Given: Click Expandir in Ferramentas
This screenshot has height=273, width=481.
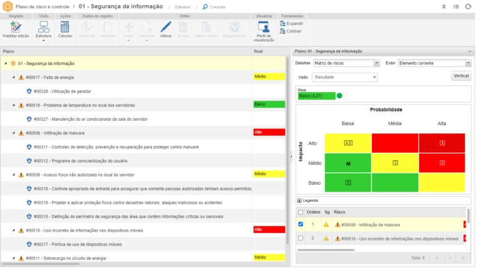Looking at the screenshot, I should 291,23.
